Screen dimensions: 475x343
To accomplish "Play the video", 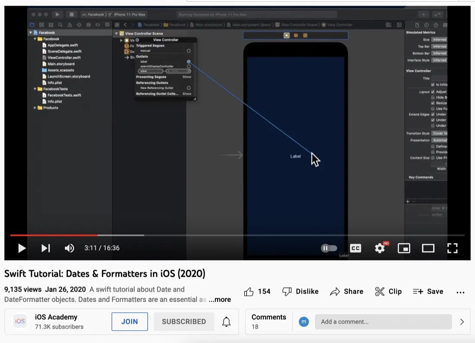I will pyautogui.click(x=22, y=248).
